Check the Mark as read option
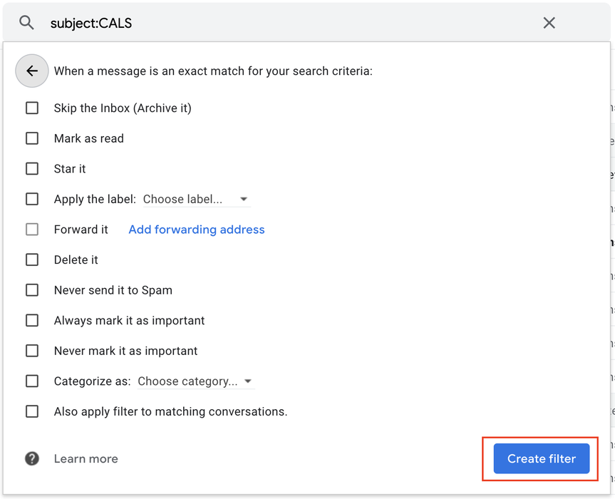 [32, 138]
